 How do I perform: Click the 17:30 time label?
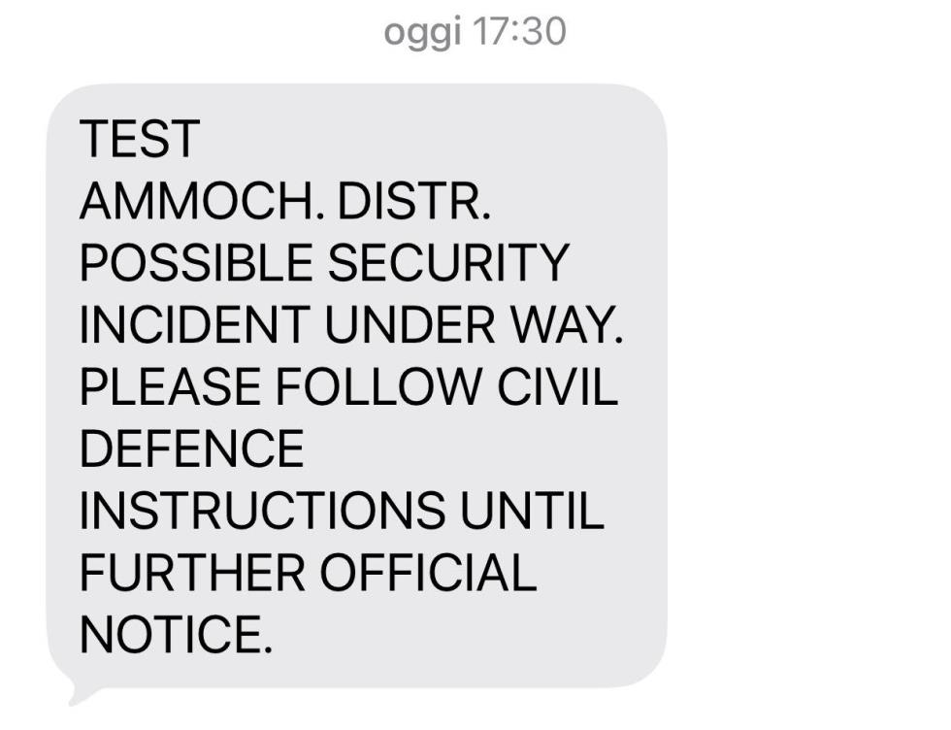click(x=517, y=32)
